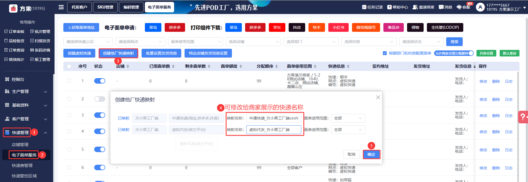Click 映射名称 field with 中通快递_方小果工厂端ceshi

tap(274, 118)
